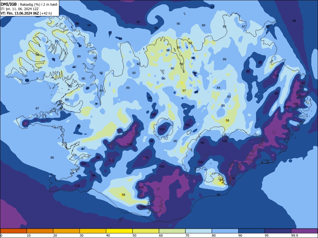Choose the pale blue 70–80 legend swatch
Viewport: 318px width, 238px height.
click(198, 231)
